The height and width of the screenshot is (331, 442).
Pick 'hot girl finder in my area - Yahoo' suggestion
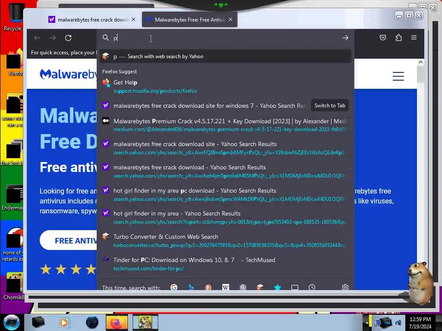click(225, 218)
